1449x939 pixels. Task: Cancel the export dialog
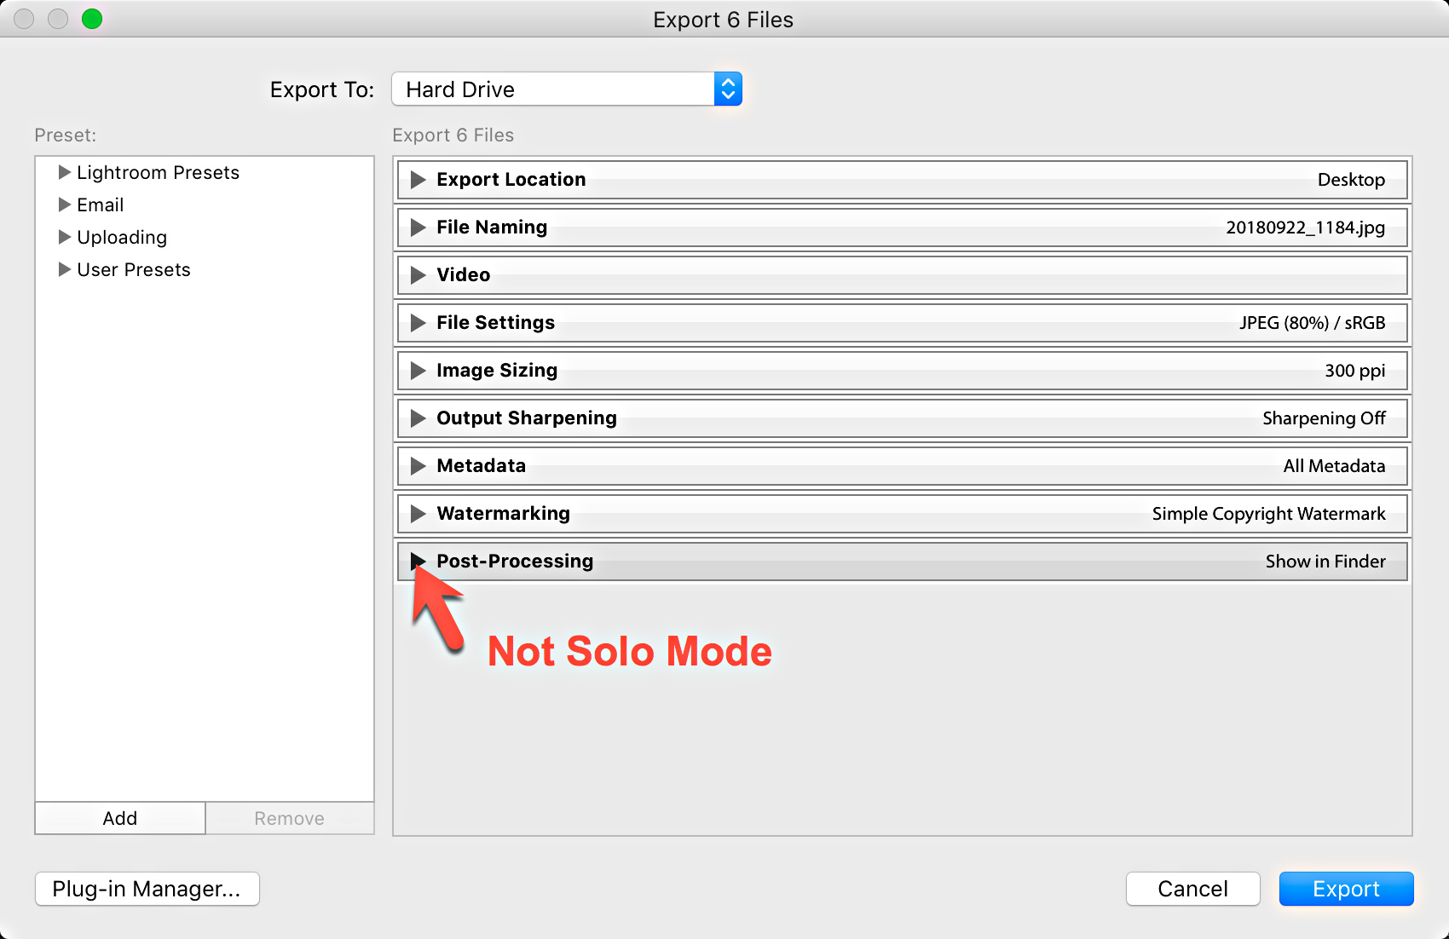1192,889
